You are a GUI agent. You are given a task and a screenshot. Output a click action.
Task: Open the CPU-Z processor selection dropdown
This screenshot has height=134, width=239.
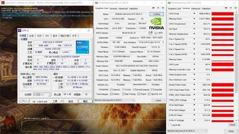(x=42, y=95)
